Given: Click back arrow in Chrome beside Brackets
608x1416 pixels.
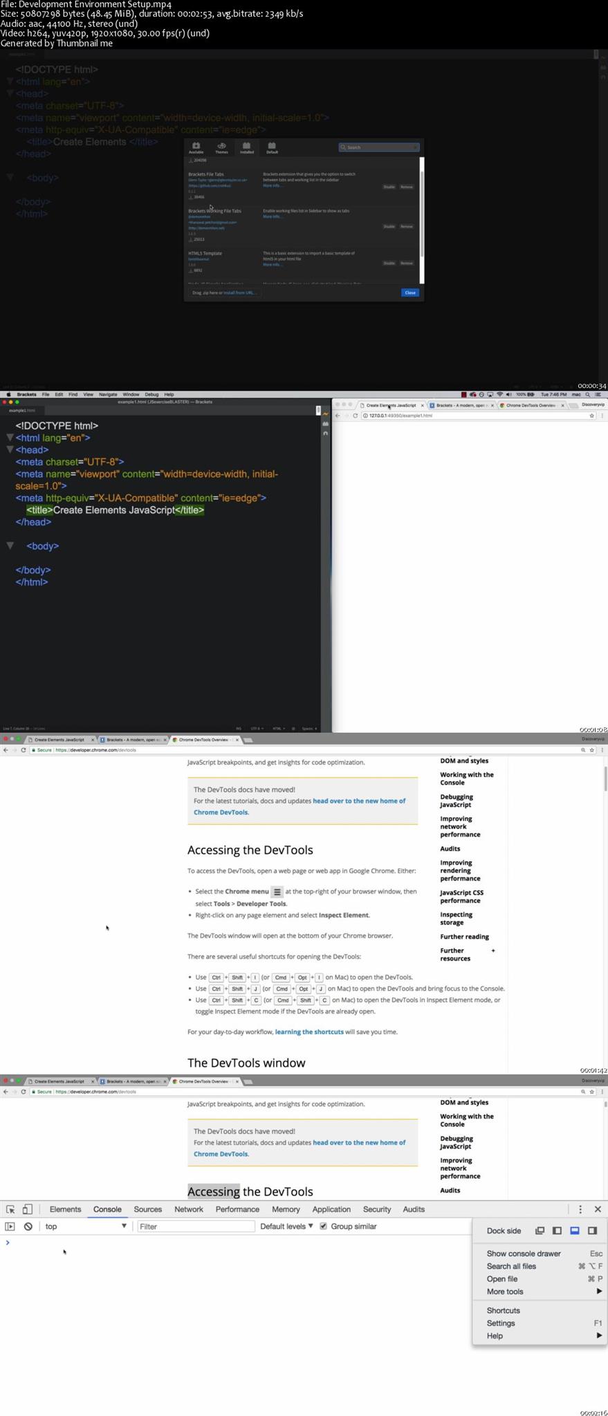Looking at the screenshot, I should coord(338,416).
